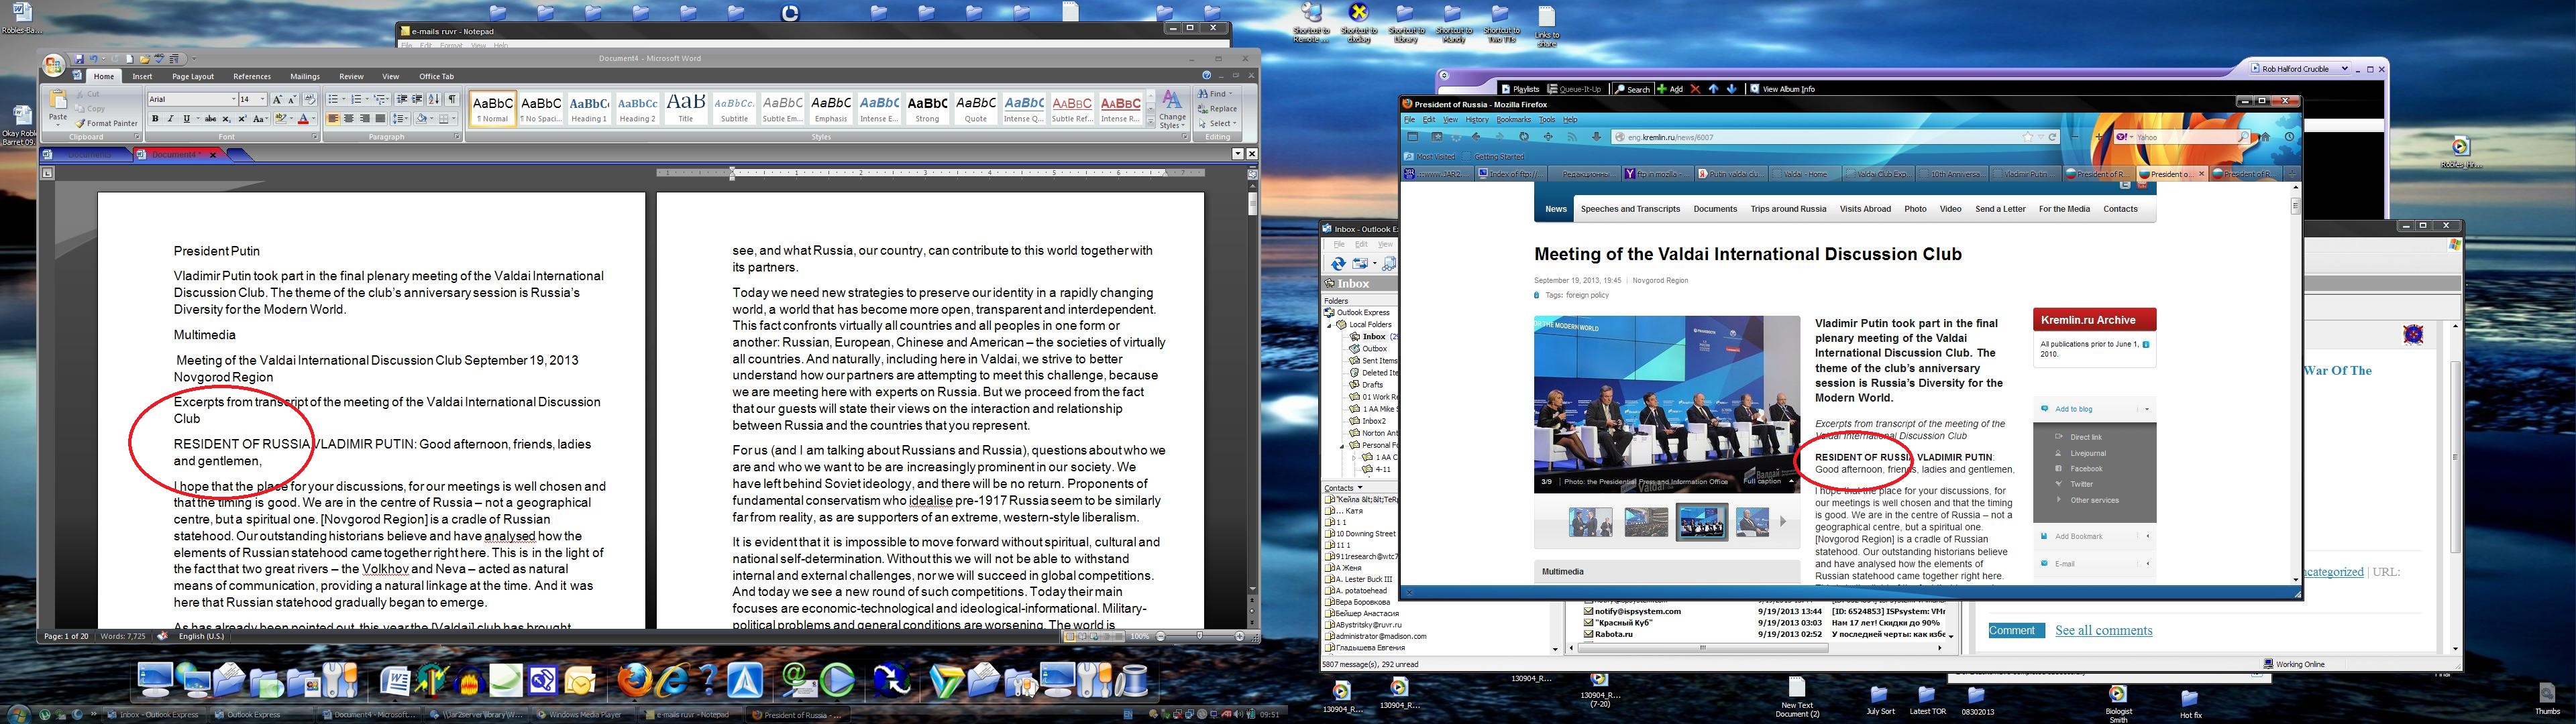Click the See all comments link
Screen dimensions: 2576x724
tap(2103, 631)
